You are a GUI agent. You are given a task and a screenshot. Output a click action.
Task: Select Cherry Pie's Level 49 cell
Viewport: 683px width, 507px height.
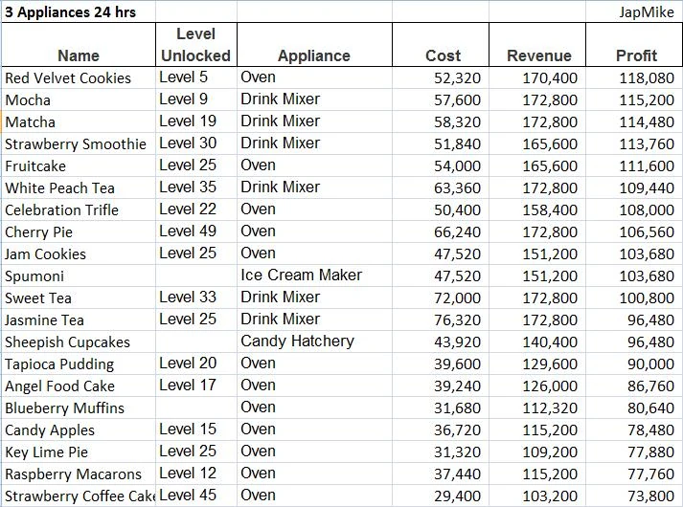196,231
